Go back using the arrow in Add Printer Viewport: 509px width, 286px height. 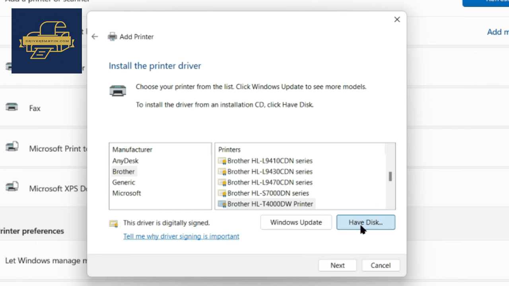[x=95, y=37]
